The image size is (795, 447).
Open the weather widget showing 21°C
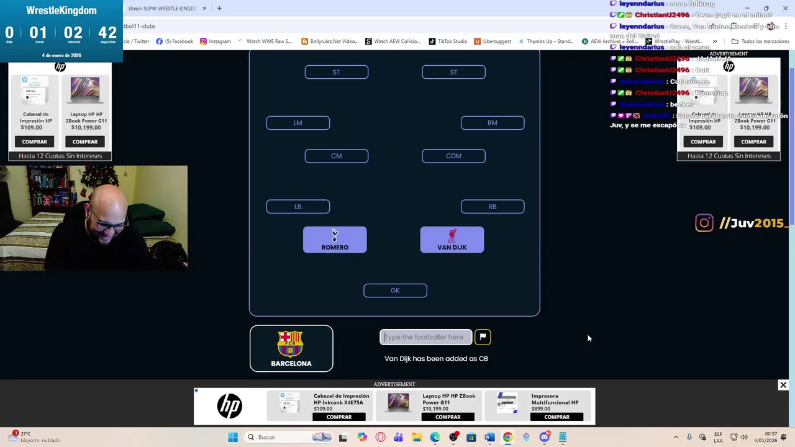(34, 437)
